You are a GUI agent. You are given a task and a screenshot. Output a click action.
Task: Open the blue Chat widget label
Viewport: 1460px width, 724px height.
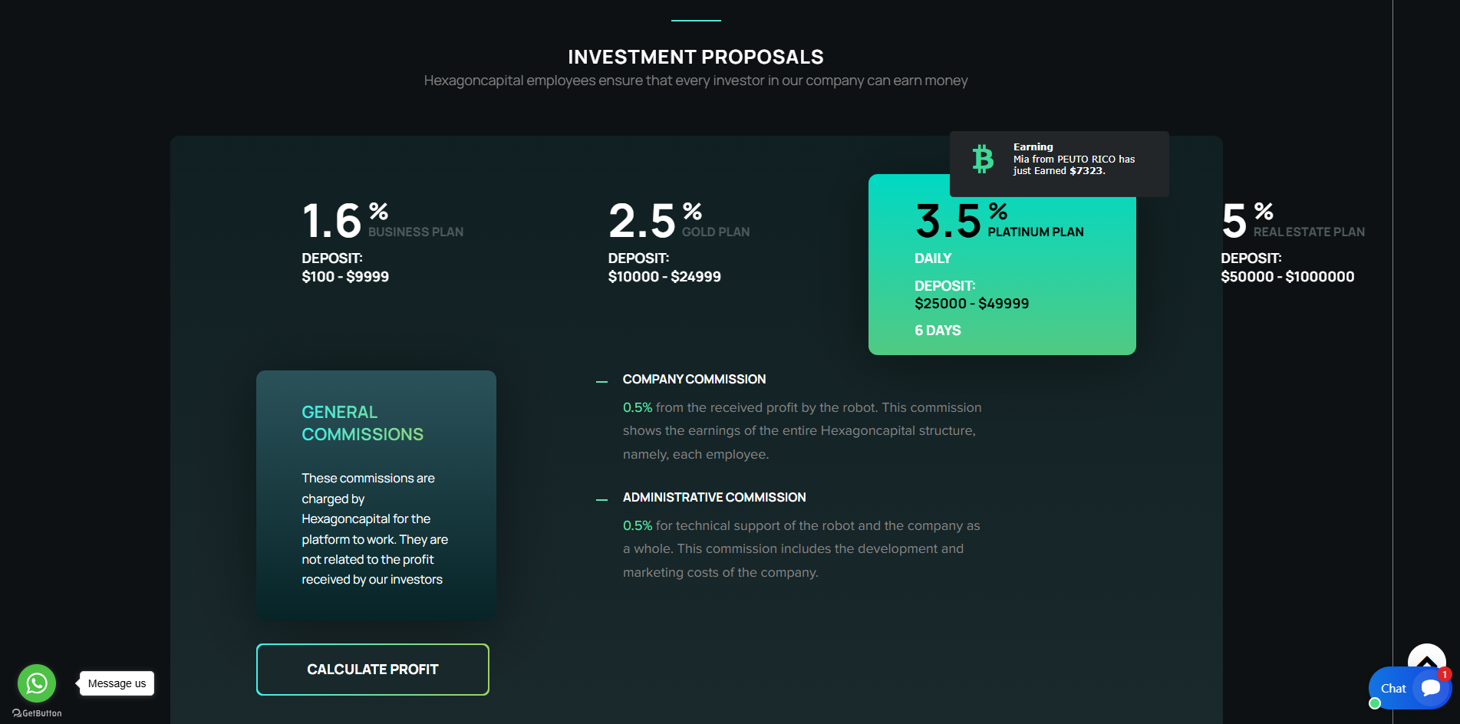click(x=1392, y=689)
